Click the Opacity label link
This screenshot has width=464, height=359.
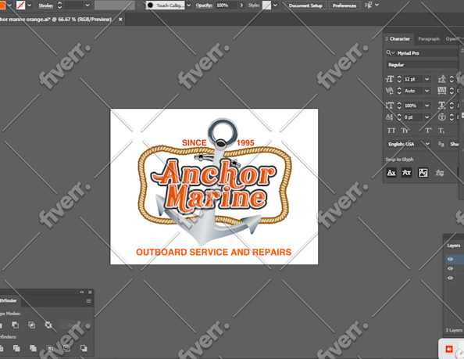204,5
